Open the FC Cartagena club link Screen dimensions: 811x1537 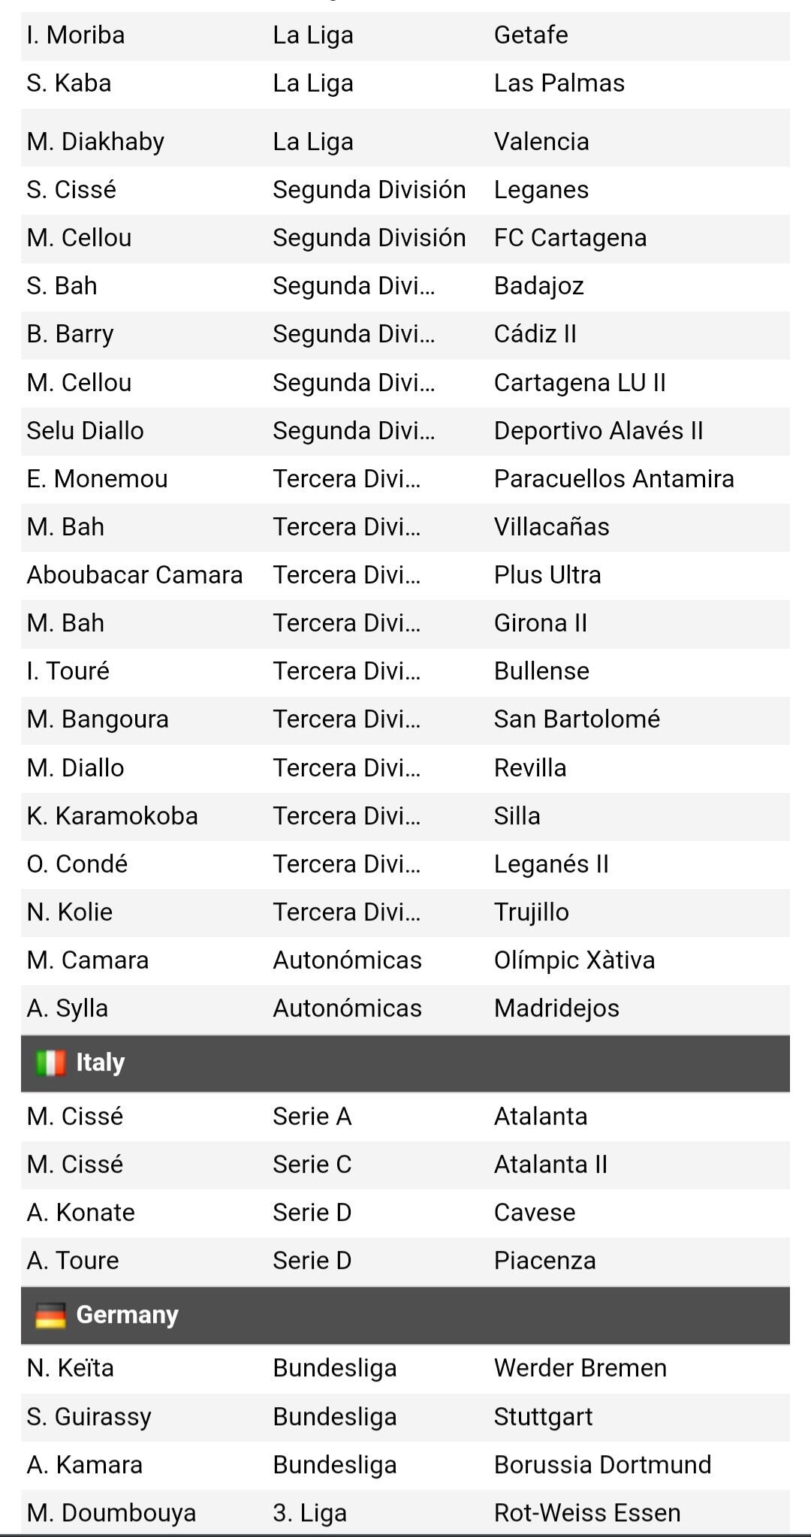click(570, 238)
